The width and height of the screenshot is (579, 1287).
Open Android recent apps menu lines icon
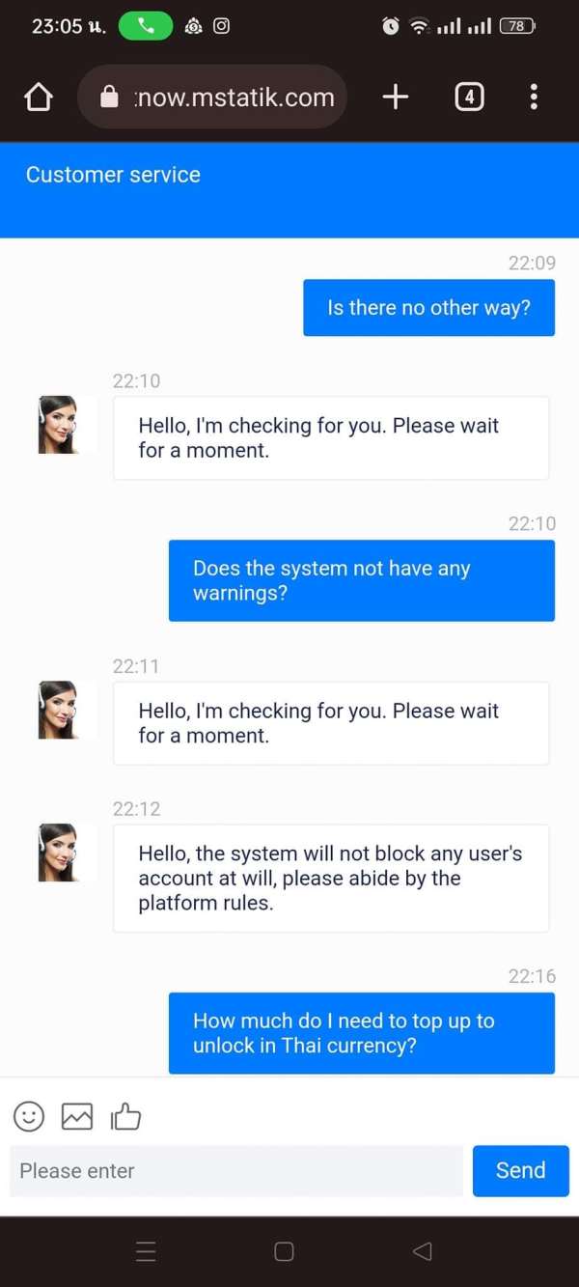pyautogui.click(x=146, y=1252)
